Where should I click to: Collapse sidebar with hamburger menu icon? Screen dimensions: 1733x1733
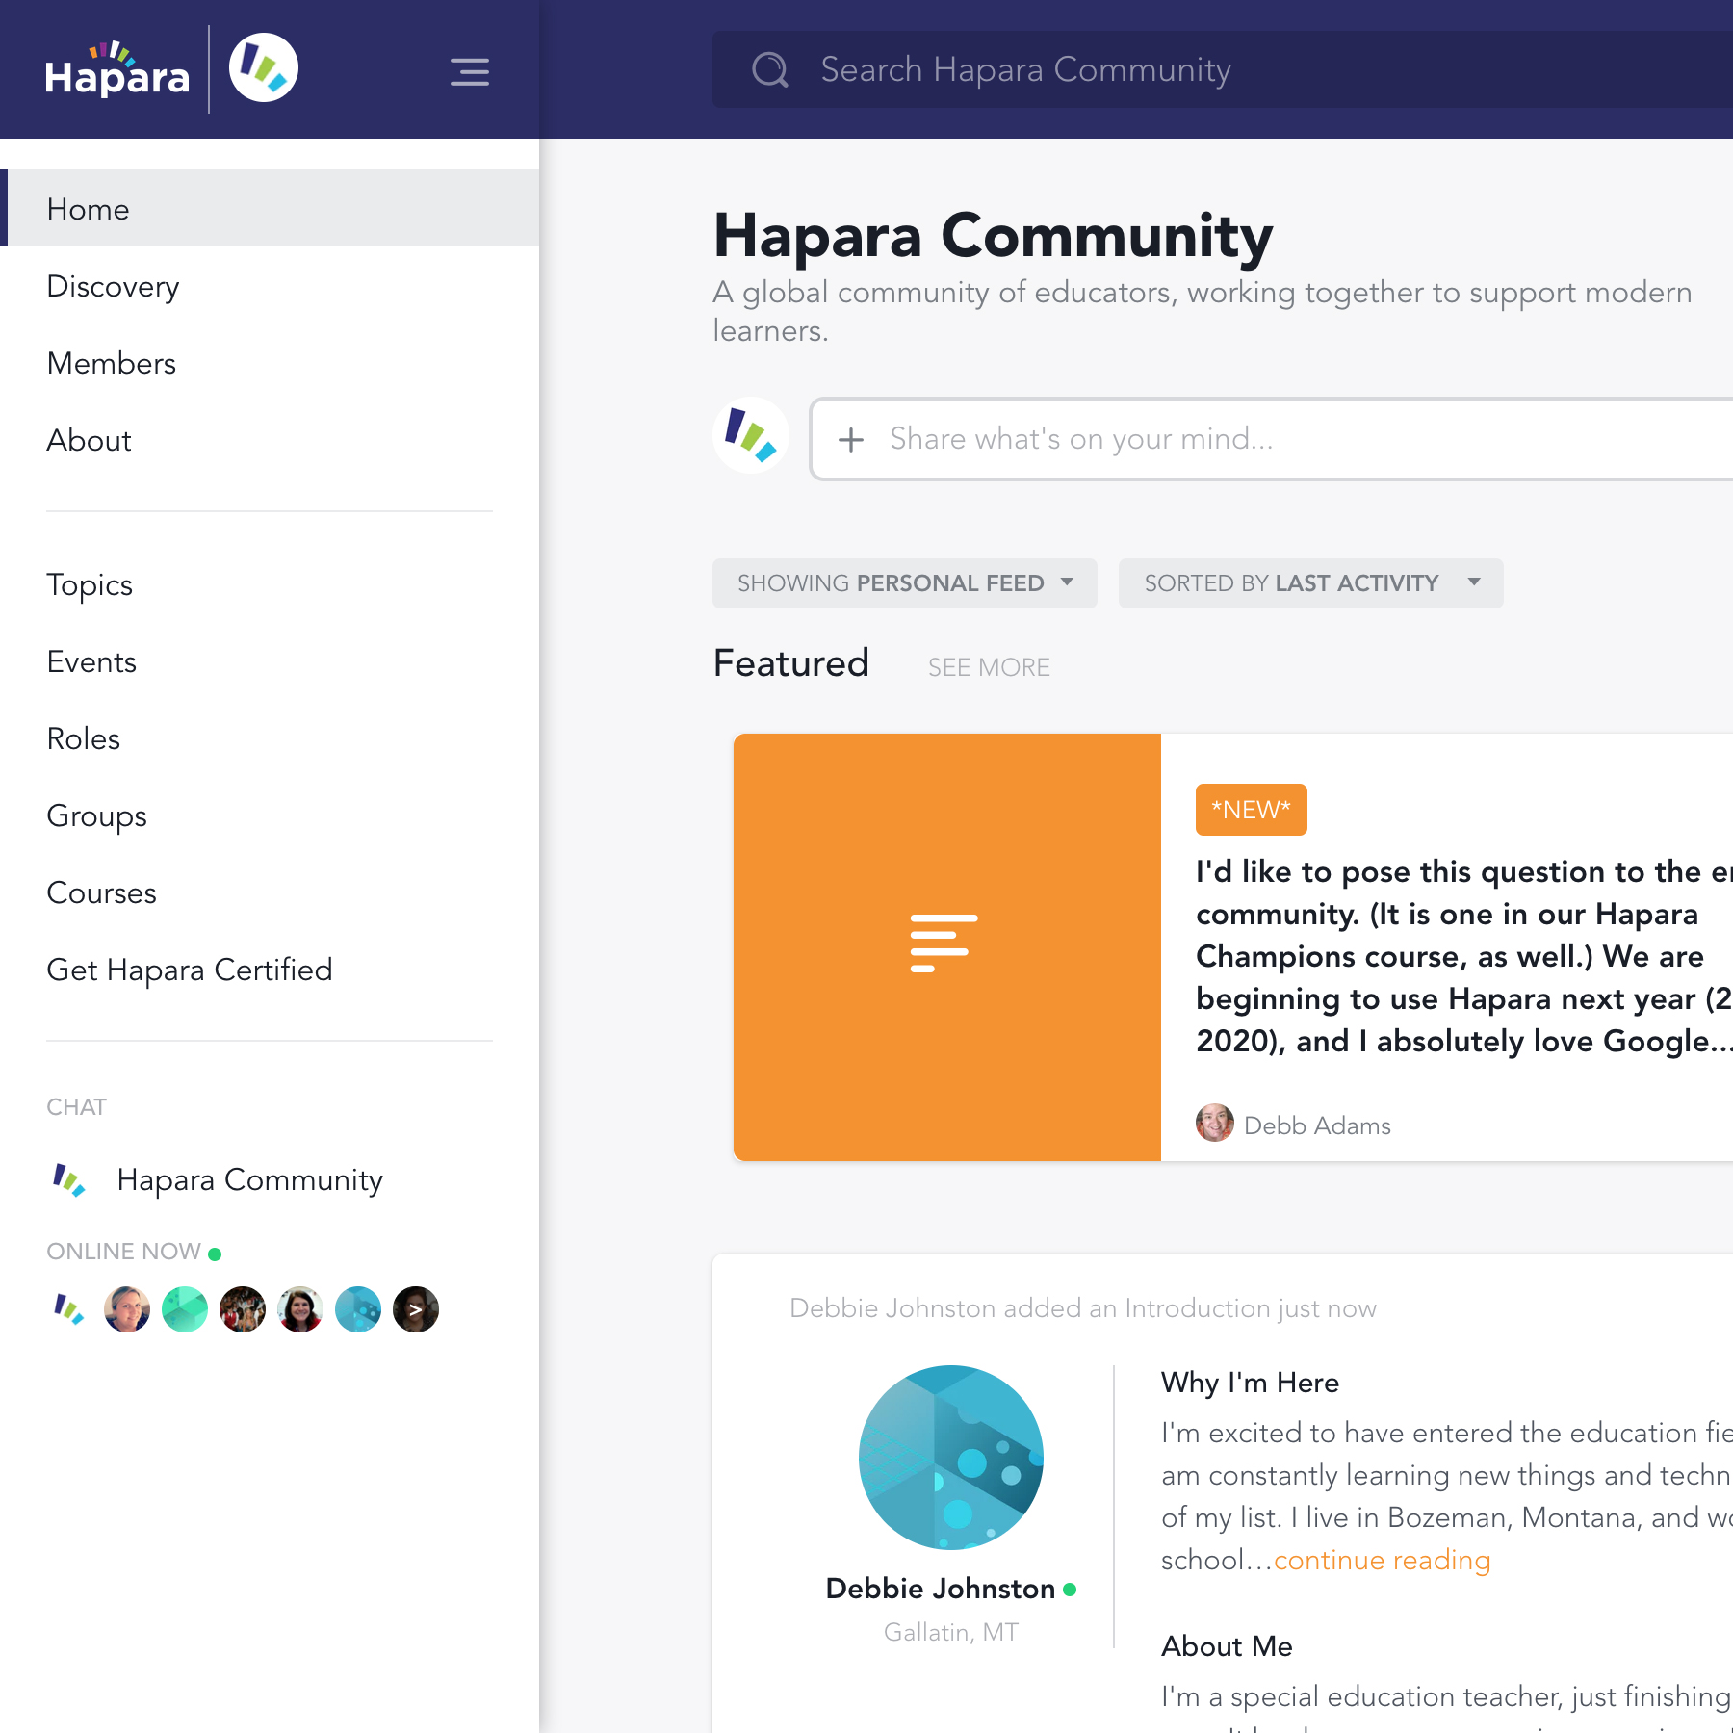point(470,72)
